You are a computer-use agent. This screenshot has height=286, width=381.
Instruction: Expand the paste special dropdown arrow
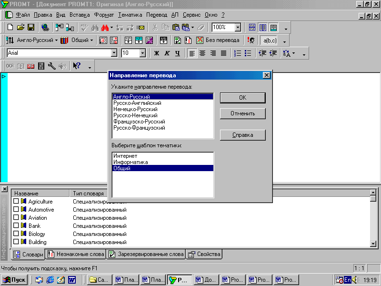(193, 28)
